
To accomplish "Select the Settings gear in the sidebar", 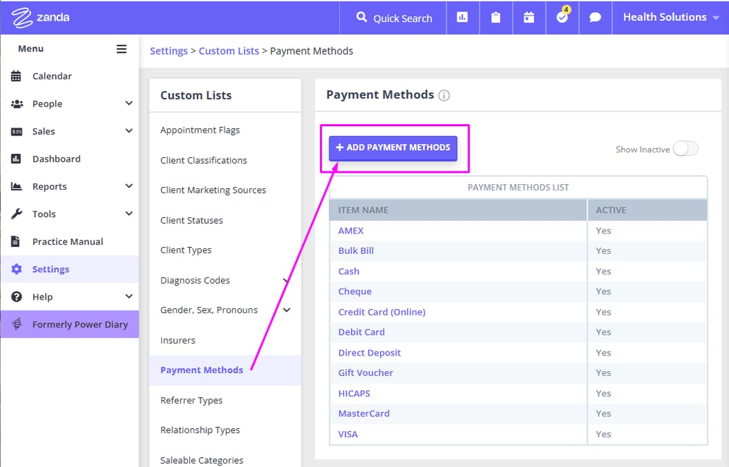I will click(x=49, y=269).
